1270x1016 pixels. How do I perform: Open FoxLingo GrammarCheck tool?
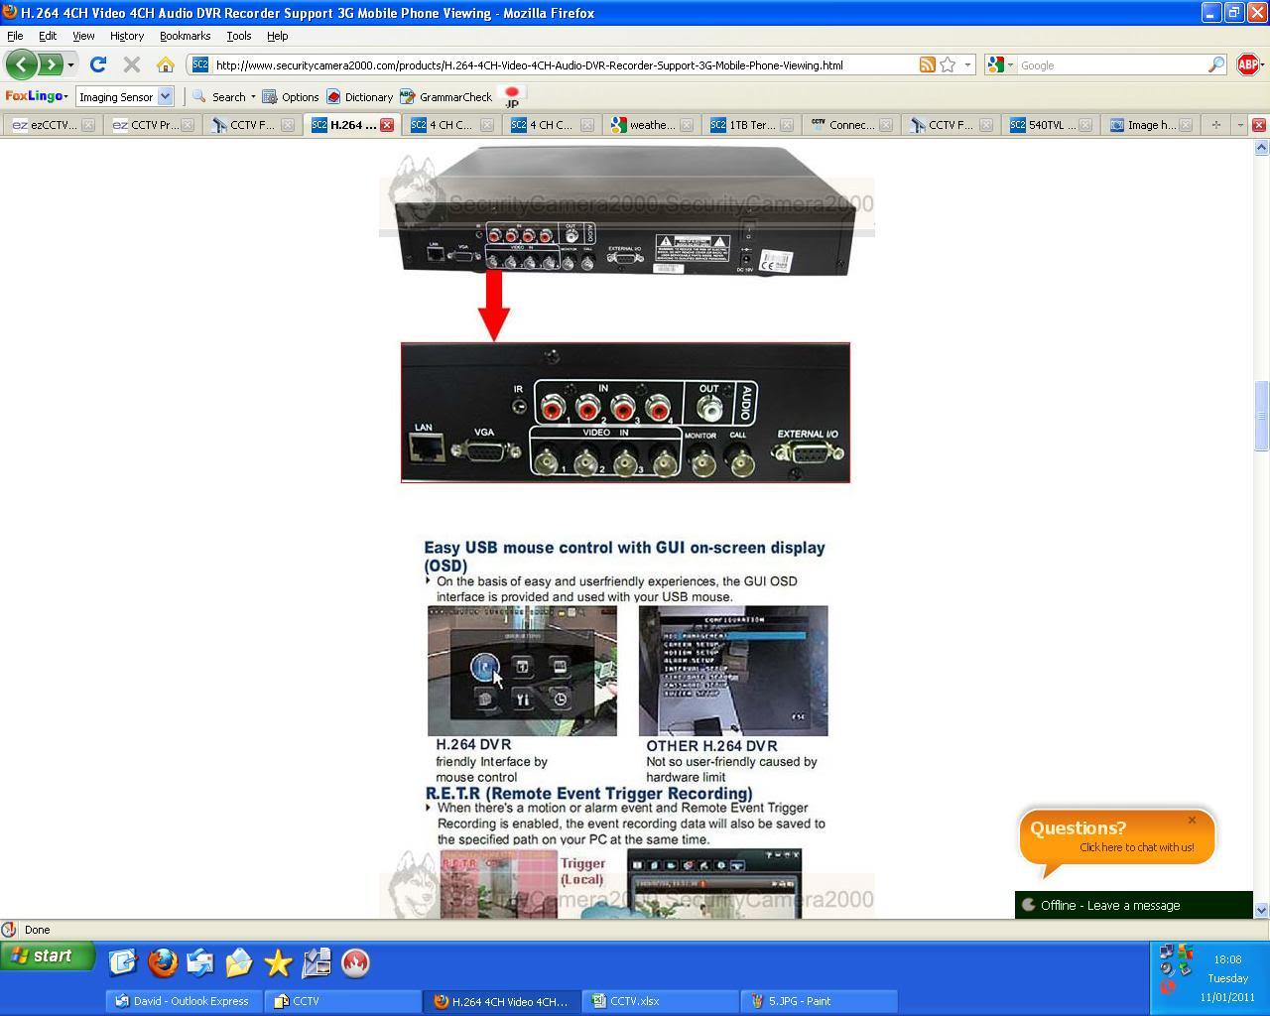(446, 96)
